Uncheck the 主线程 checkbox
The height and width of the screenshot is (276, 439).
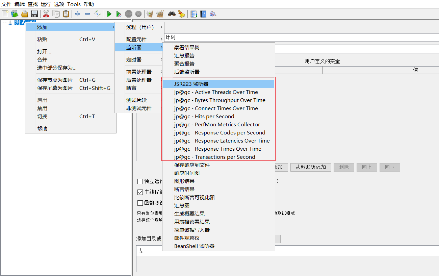[140, 192]
